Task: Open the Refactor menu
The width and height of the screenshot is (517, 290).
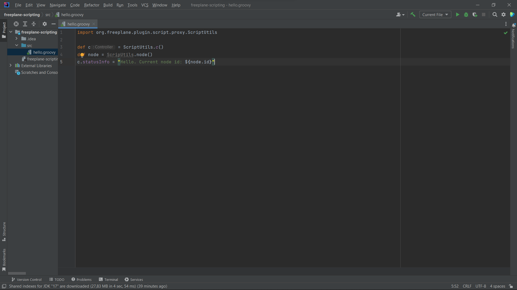Action: pos(92,5)
